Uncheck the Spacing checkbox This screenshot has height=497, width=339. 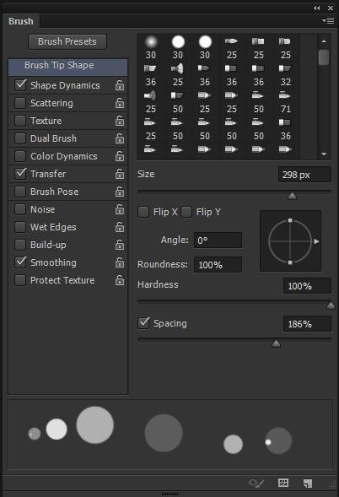click(143, 323)
